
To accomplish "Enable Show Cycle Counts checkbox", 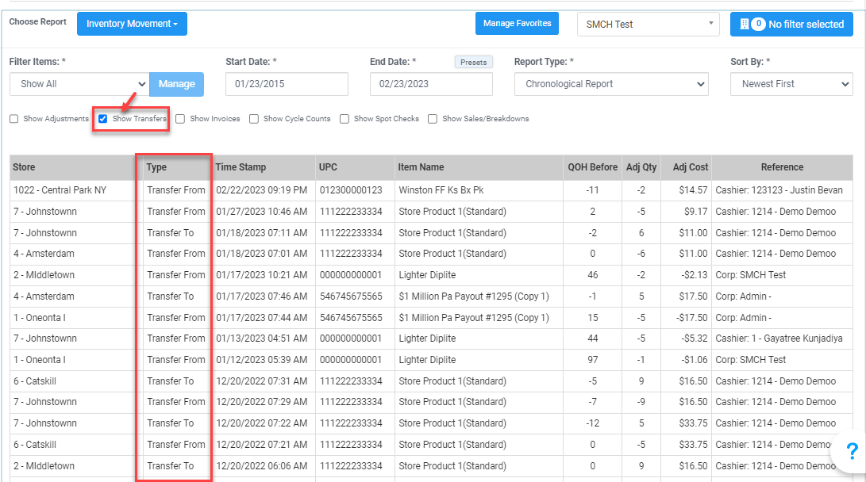I will coord(253,119).
